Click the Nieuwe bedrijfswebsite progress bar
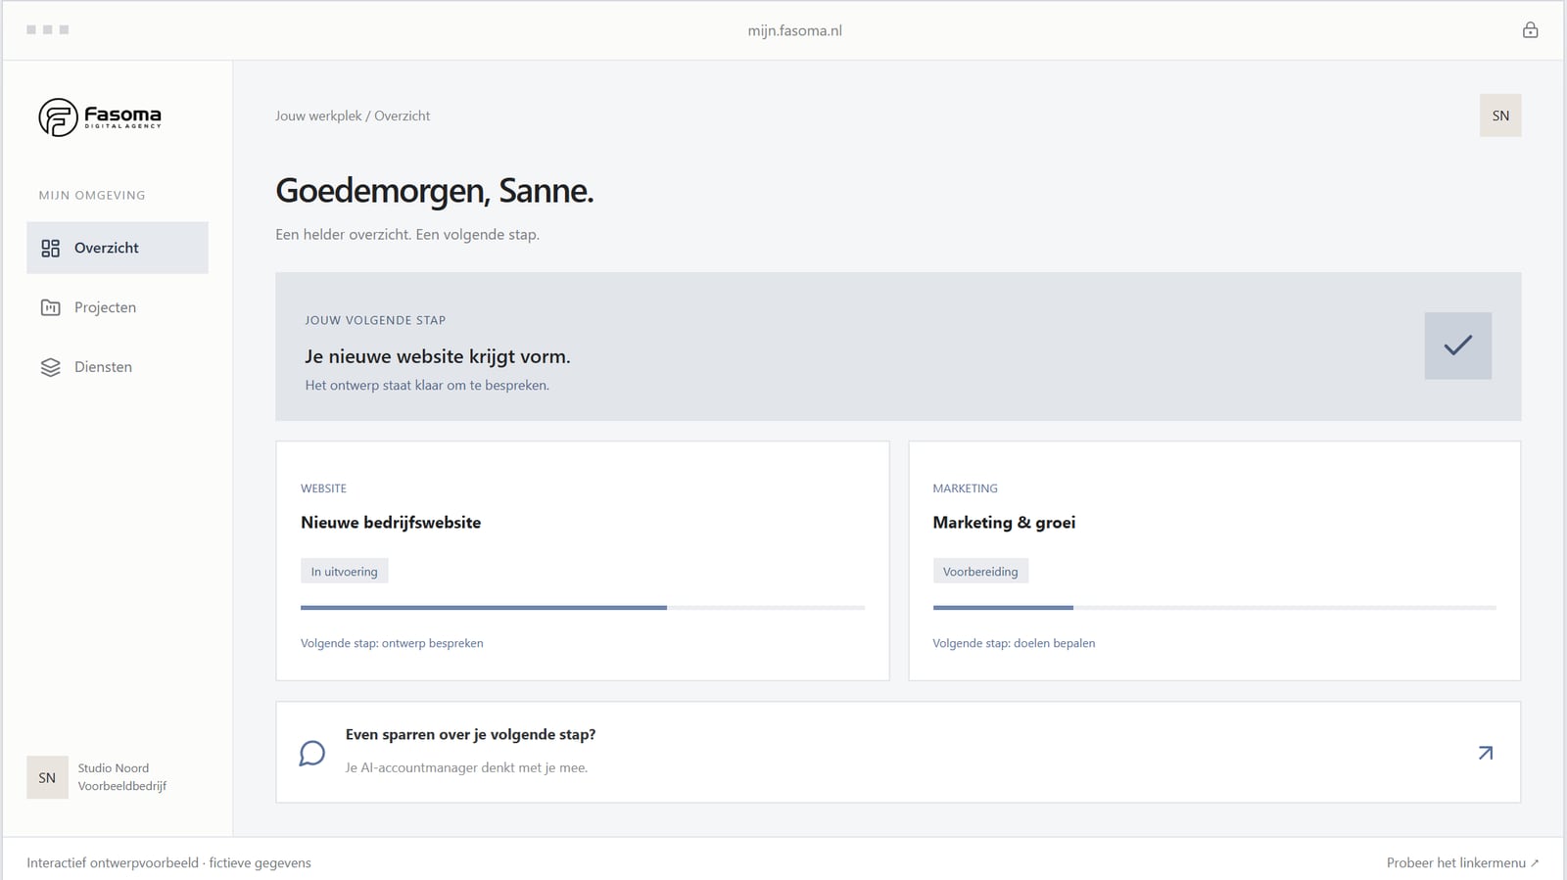 coord(583,608)
